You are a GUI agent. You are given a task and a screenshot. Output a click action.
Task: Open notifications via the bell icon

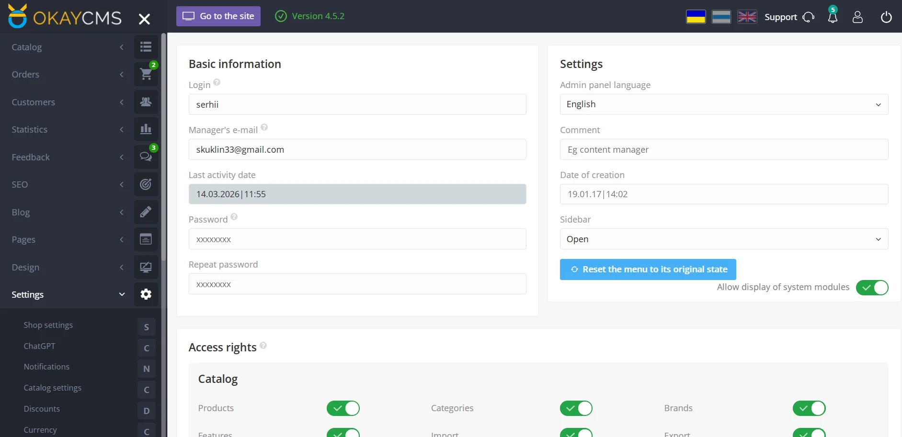coord(833,17)
